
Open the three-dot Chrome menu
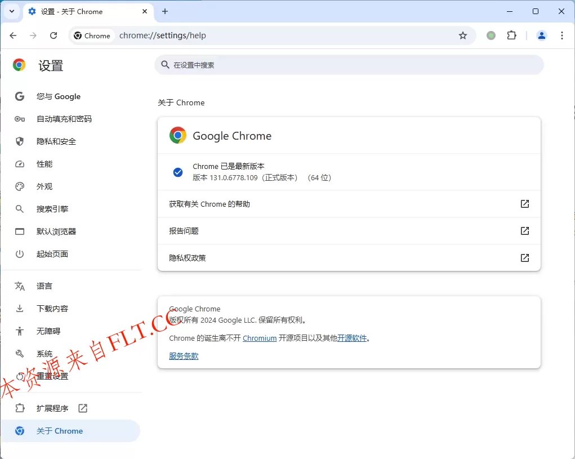(562, 35)
